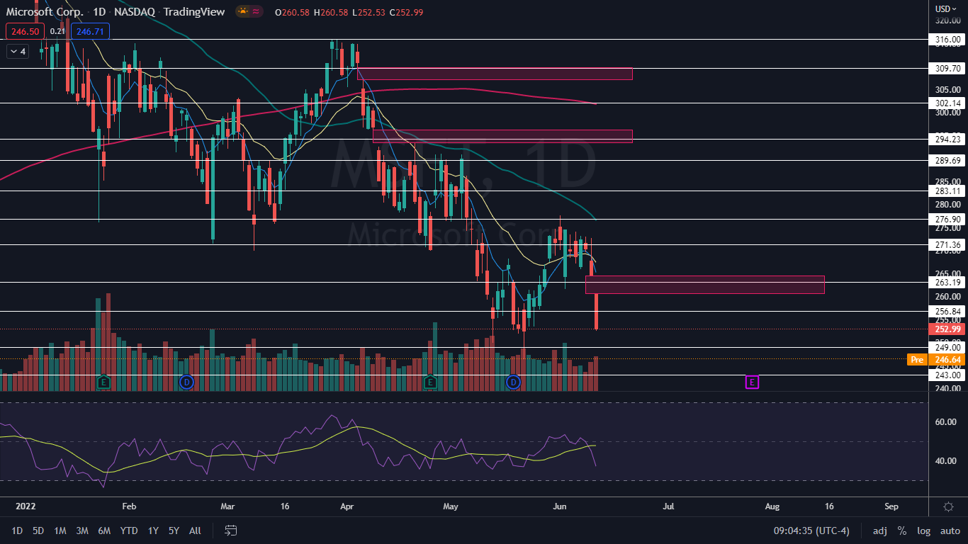Click the O260.58 open value in the header
This screenshot has height=544, width=968.
click(x=292, y=12)
